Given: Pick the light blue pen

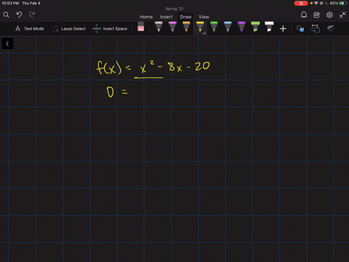Looking at the screenshot, I should coord(228,27).
